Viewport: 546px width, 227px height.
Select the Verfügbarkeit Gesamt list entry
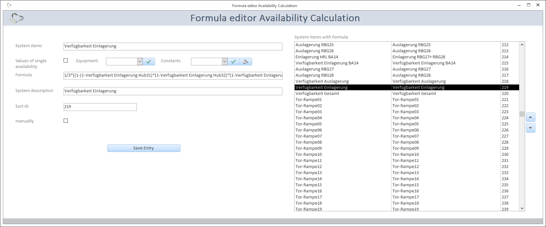click(x=317, y=94)
